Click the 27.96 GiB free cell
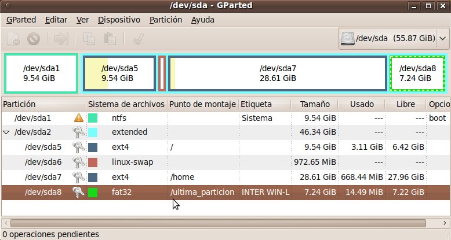 click(x=406, y=177)
